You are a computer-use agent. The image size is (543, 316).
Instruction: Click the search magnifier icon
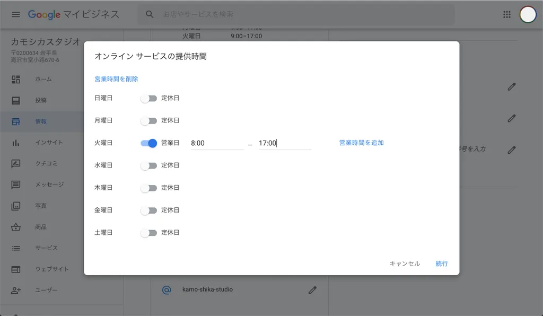point(150,14)
